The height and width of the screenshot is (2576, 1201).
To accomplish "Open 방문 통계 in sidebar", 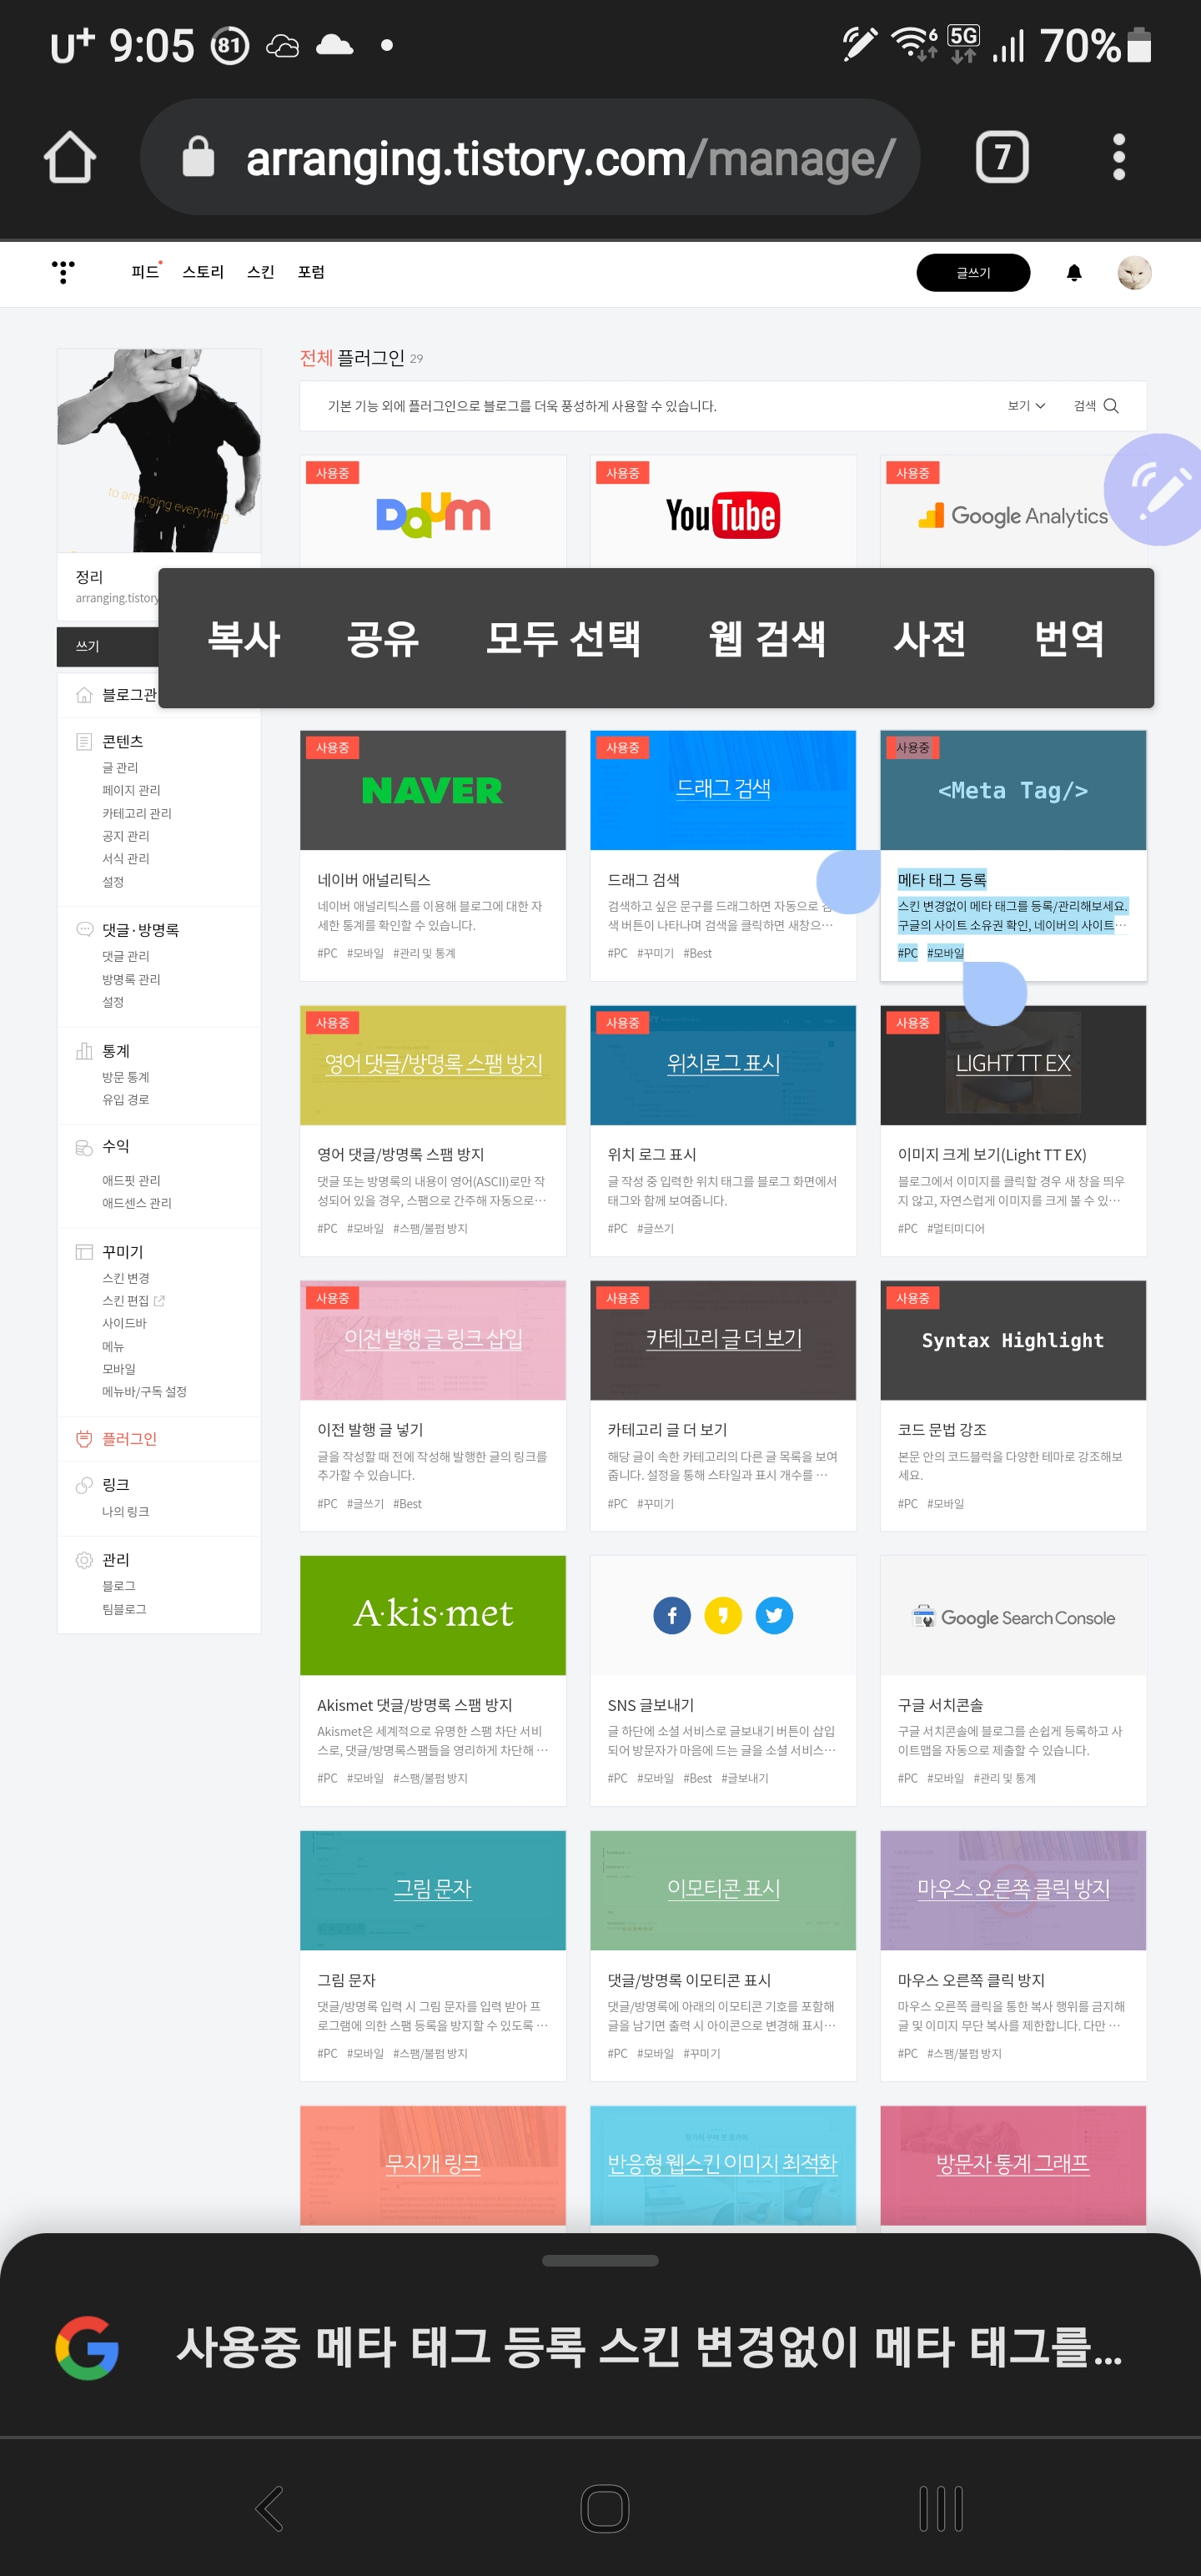I will pyautogui.click(x=126, y=1077).
